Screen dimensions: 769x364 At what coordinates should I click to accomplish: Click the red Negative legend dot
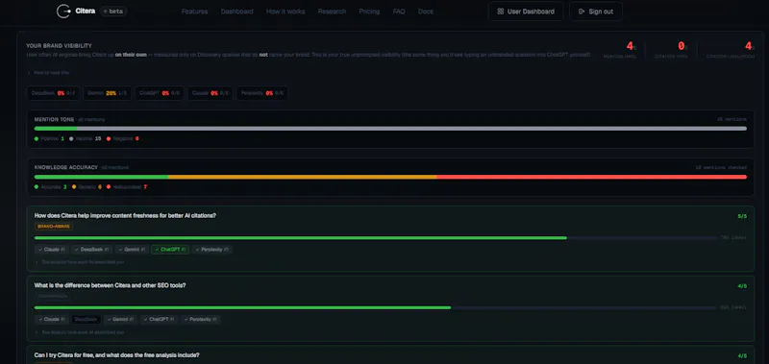click(x=109, y=138)
